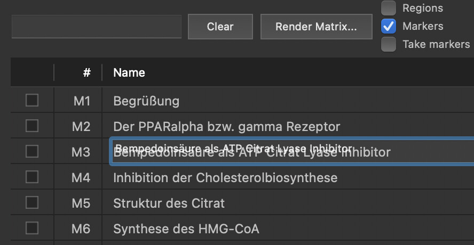
Task: Sort by the # column header
Action: (x=86, y=72)
